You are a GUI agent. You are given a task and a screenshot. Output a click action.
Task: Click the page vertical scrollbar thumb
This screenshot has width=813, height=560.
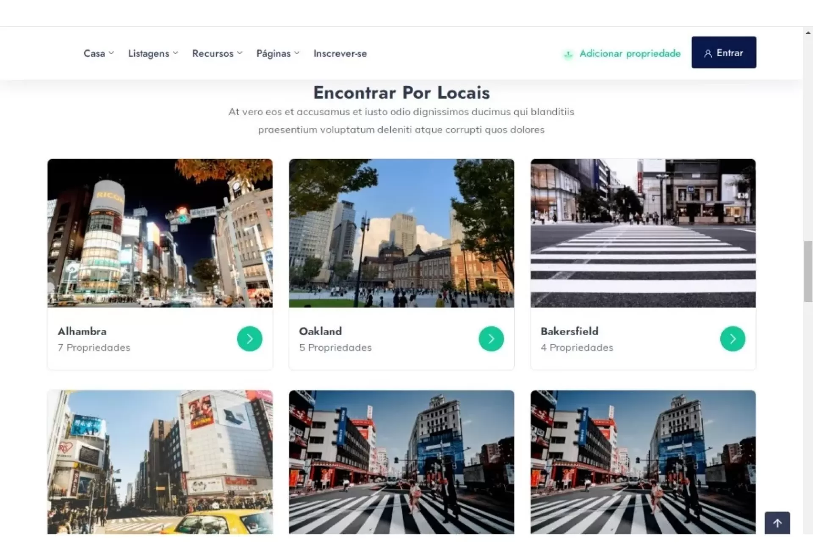pos(808,271)
